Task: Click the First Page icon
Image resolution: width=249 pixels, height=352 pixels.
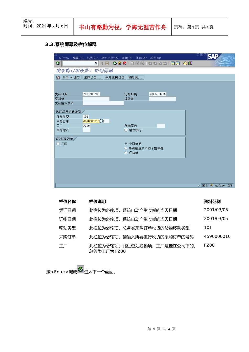Action: 150,63
